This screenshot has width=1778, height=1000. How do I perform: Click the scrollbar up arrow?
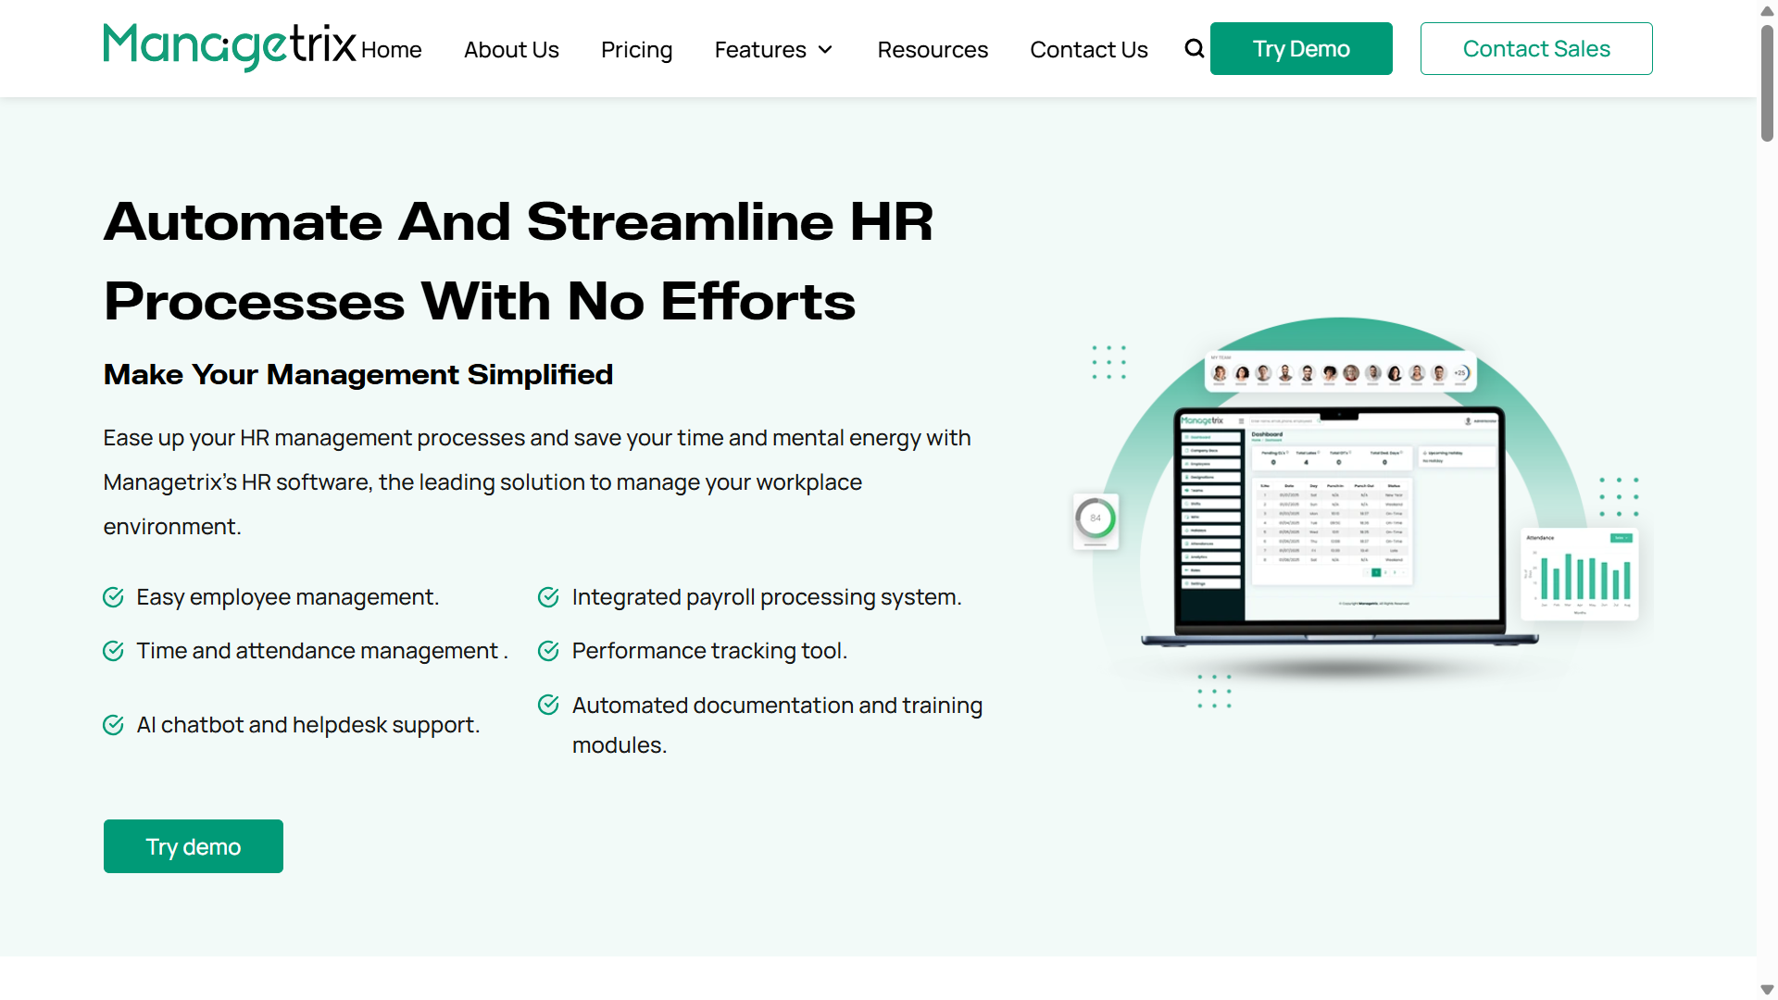coord(1766,12)
